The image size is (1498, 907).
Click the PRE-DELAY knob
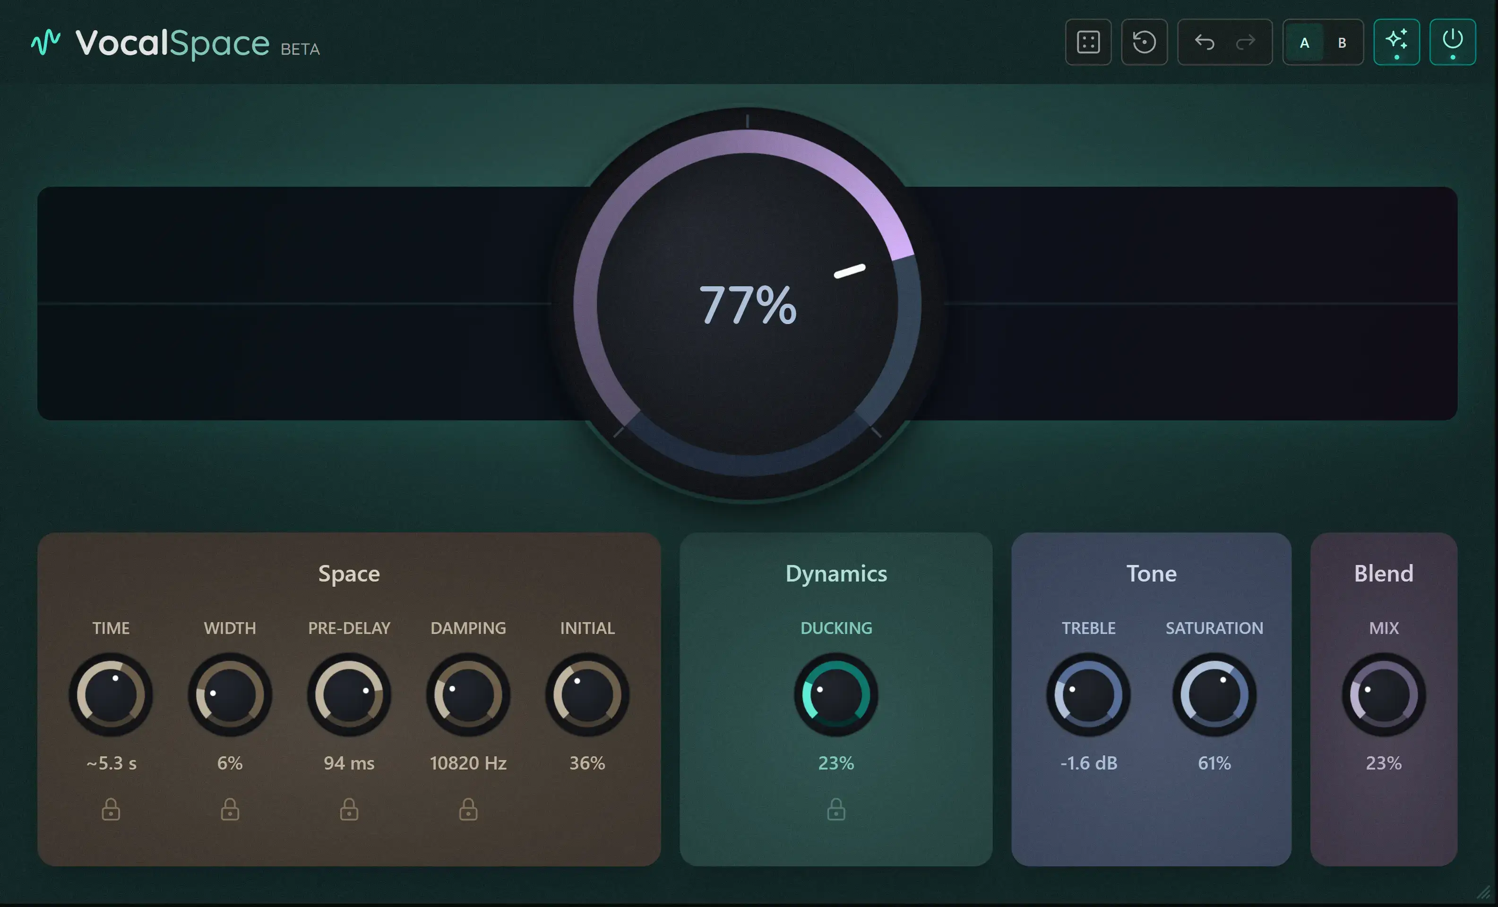[x=349, y=694]
